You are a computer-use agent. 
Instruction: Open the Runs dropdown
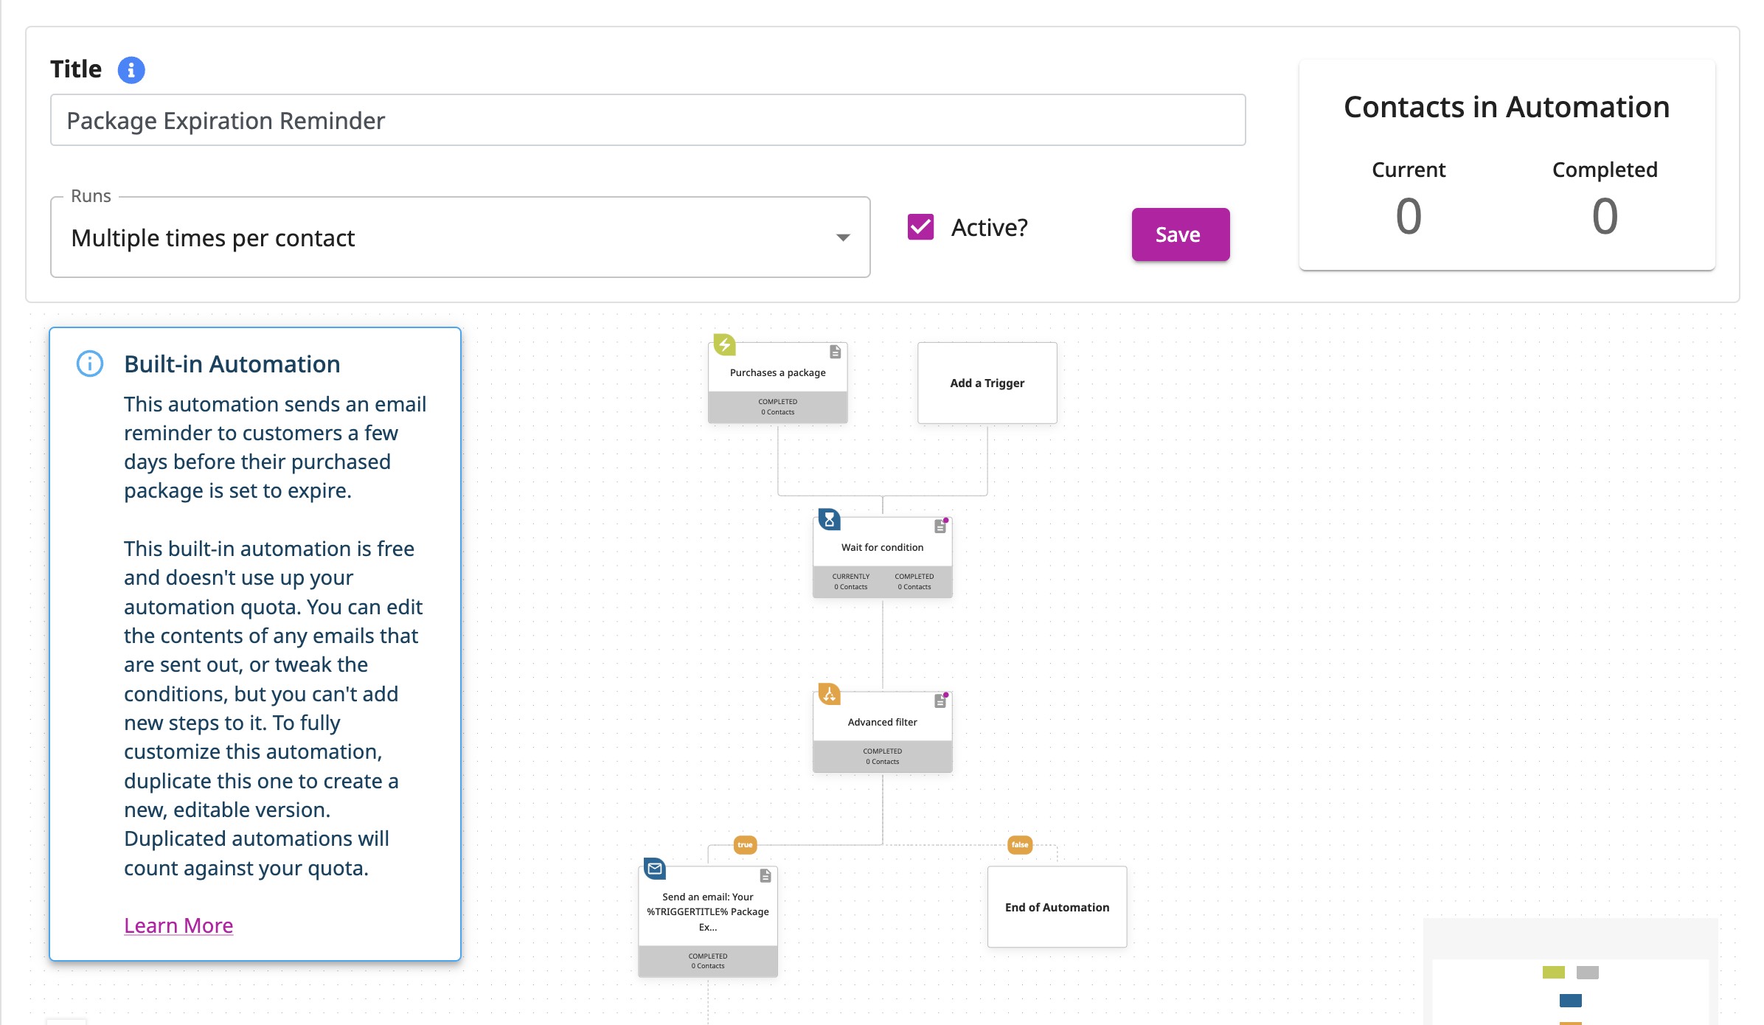point(841,237)
